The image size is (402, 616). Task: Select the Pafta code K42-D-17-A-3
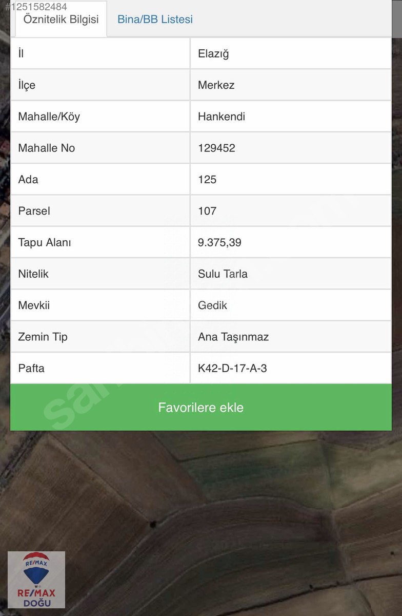click(232, 369)
